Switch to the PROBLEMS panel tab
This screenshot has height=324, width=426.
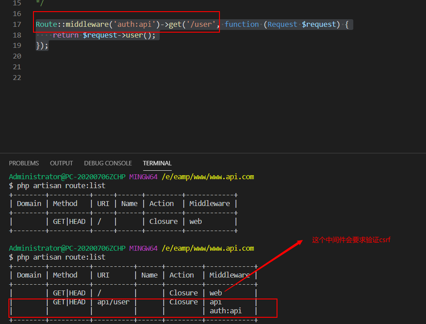pos(24,163)
